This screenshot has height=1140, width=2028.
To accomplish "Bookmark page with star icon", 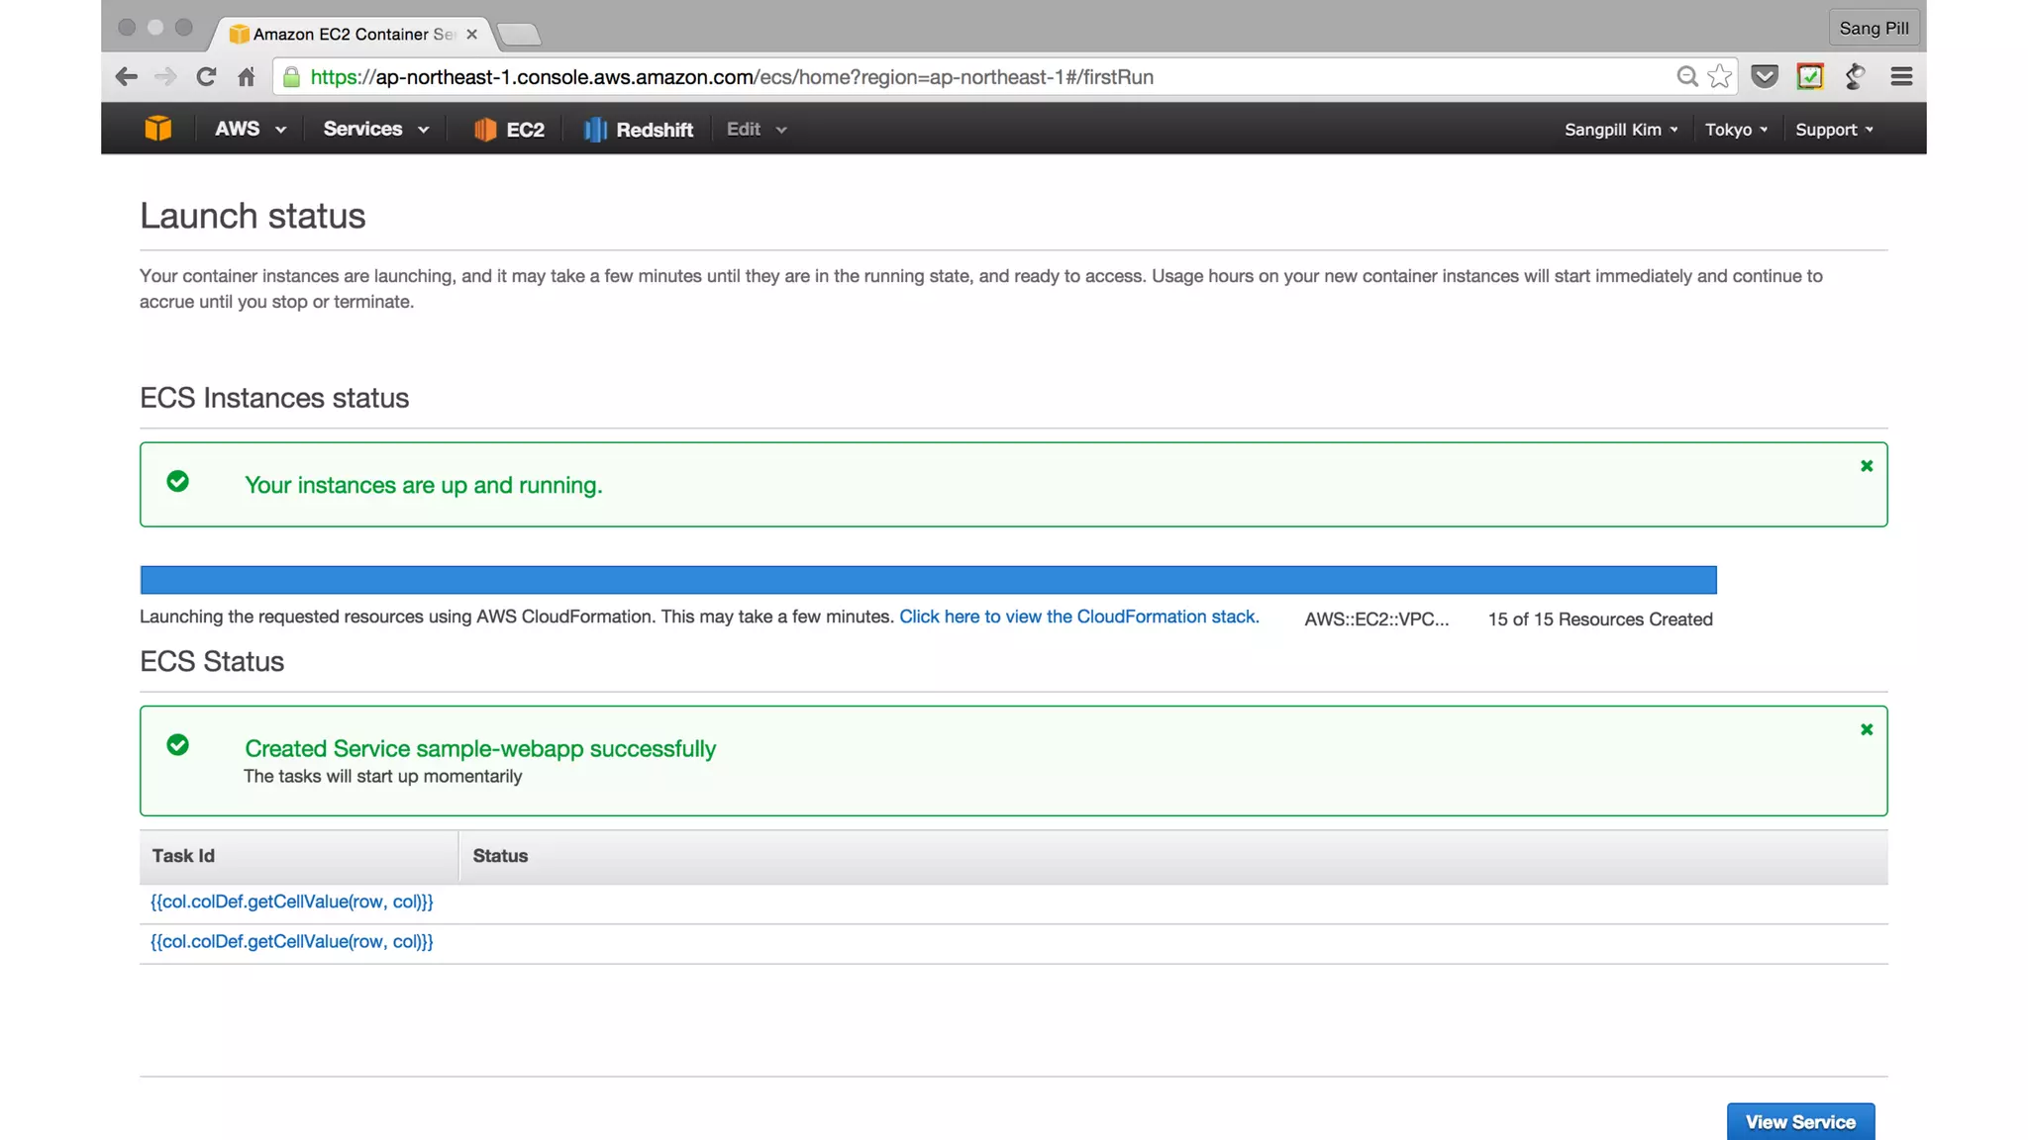I will (x=1720, y=76).
